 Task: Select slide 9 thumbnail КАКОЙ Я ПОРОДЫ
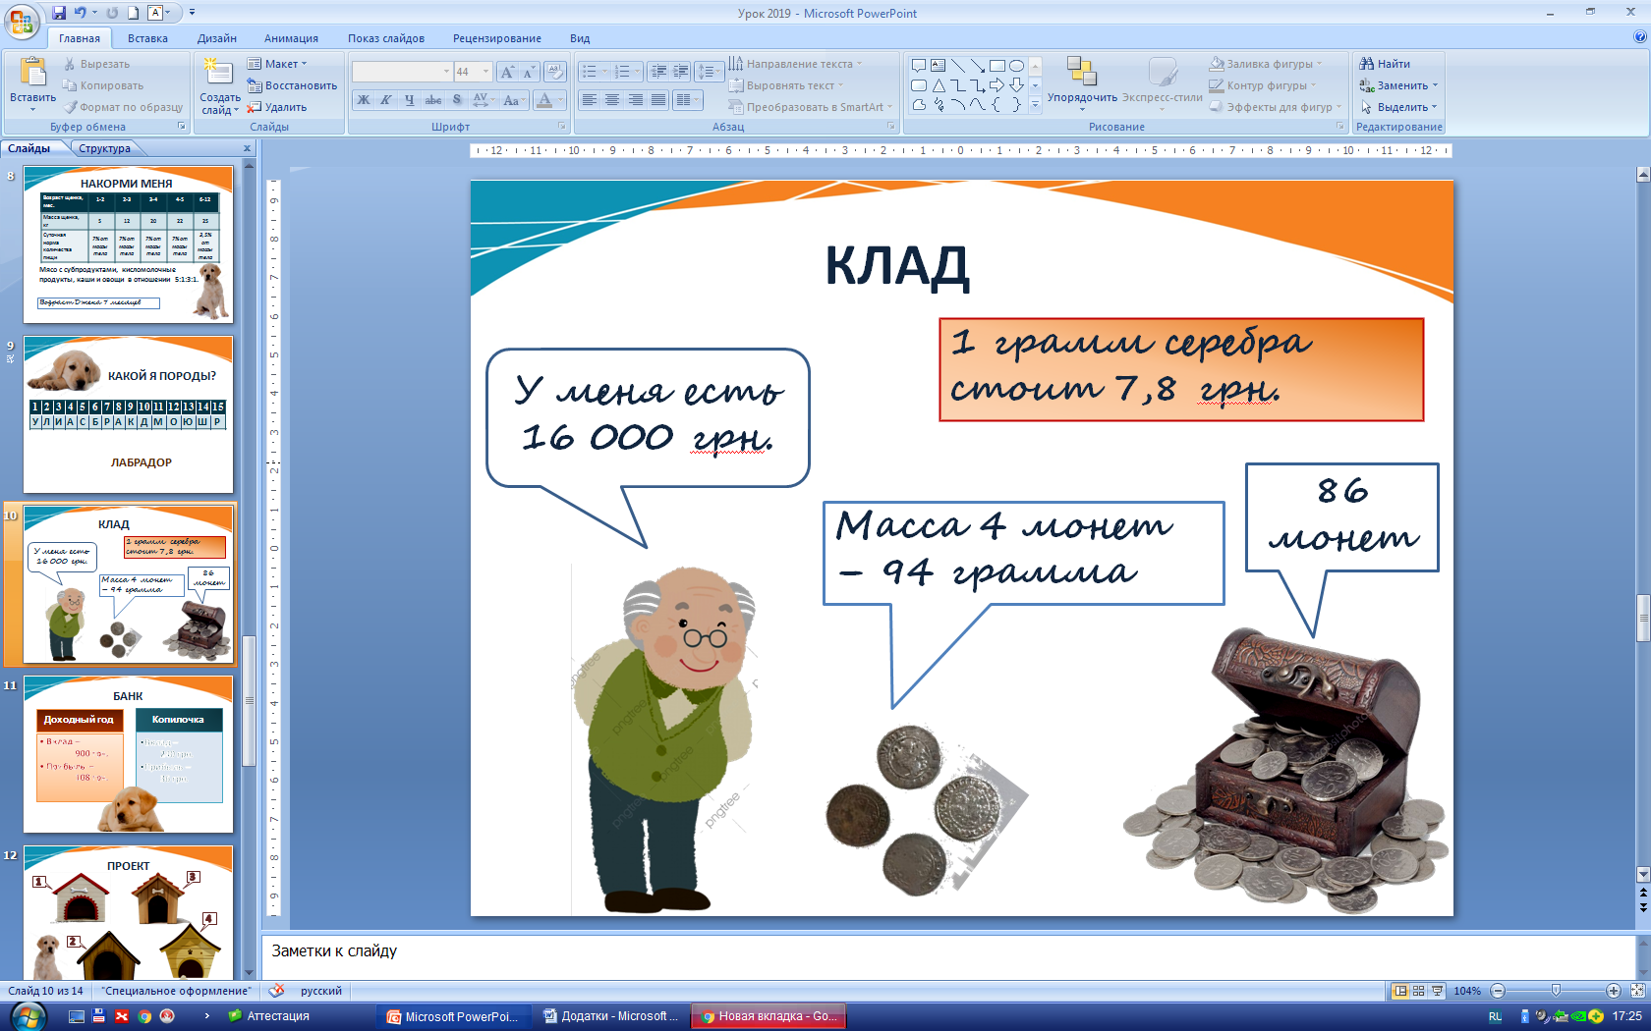coord(128,414)
